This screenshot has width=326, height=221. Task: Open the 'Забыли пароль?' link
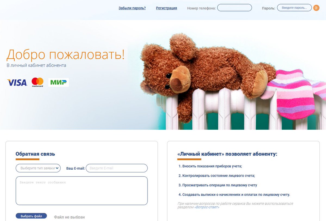point(132,8)
